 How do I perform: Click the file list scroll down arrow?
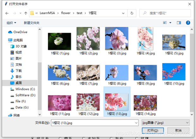click(x=192, y=114)
